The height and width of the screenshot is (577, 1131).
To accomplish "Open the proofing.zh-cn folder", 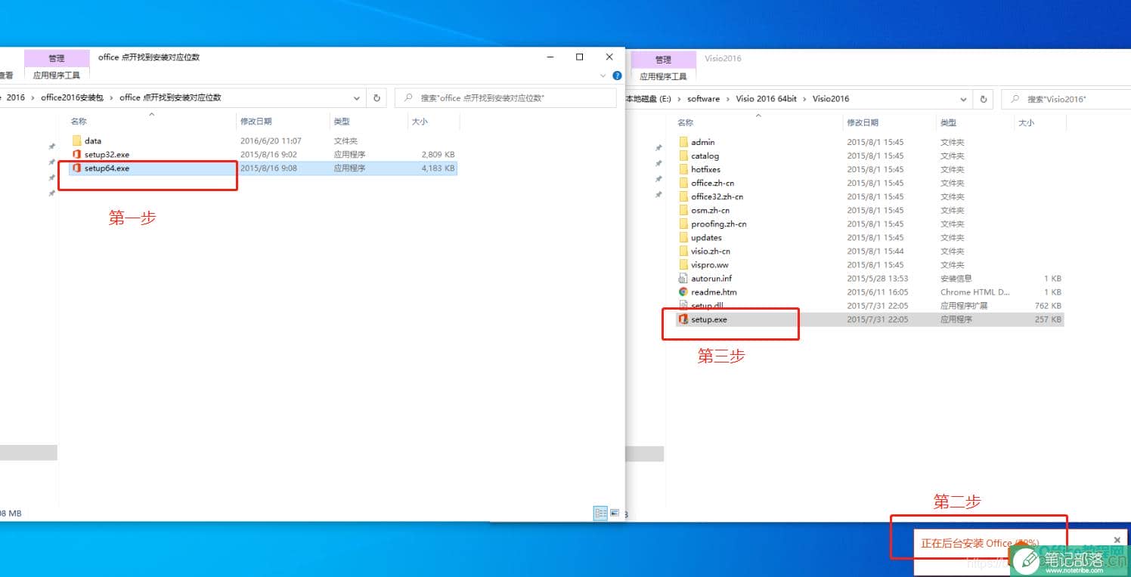I will click(712, 224).
